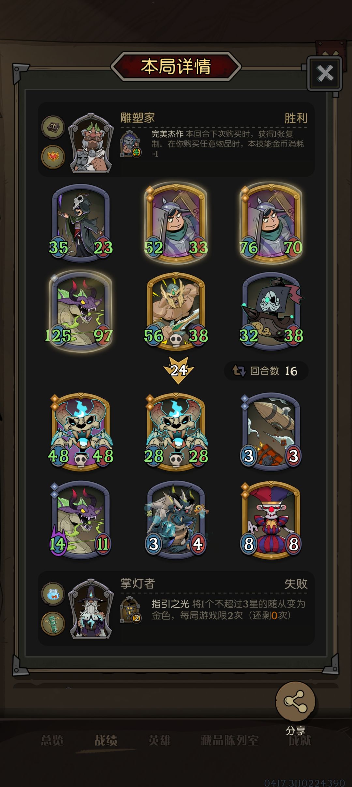Screen dimensions: 352x787
Task: Tap the Sculptor hero portrait
Action: (91, 143)
